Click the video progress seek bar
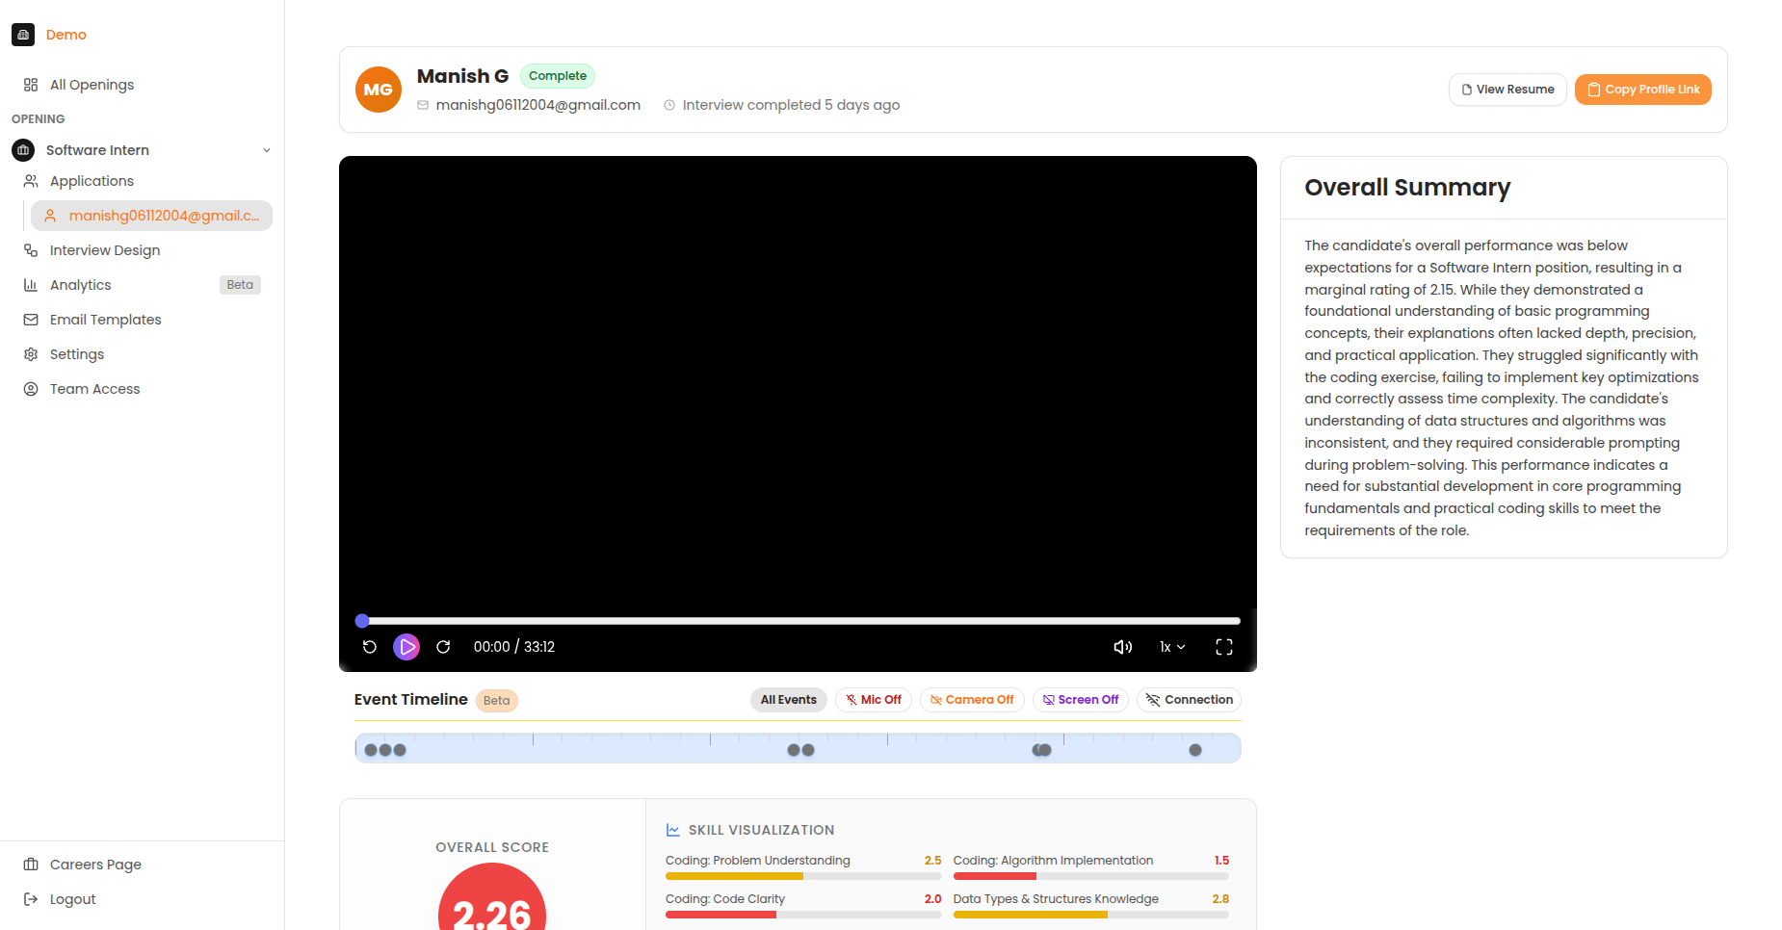This screenshot has height=930, width=1782. [799, 621]
